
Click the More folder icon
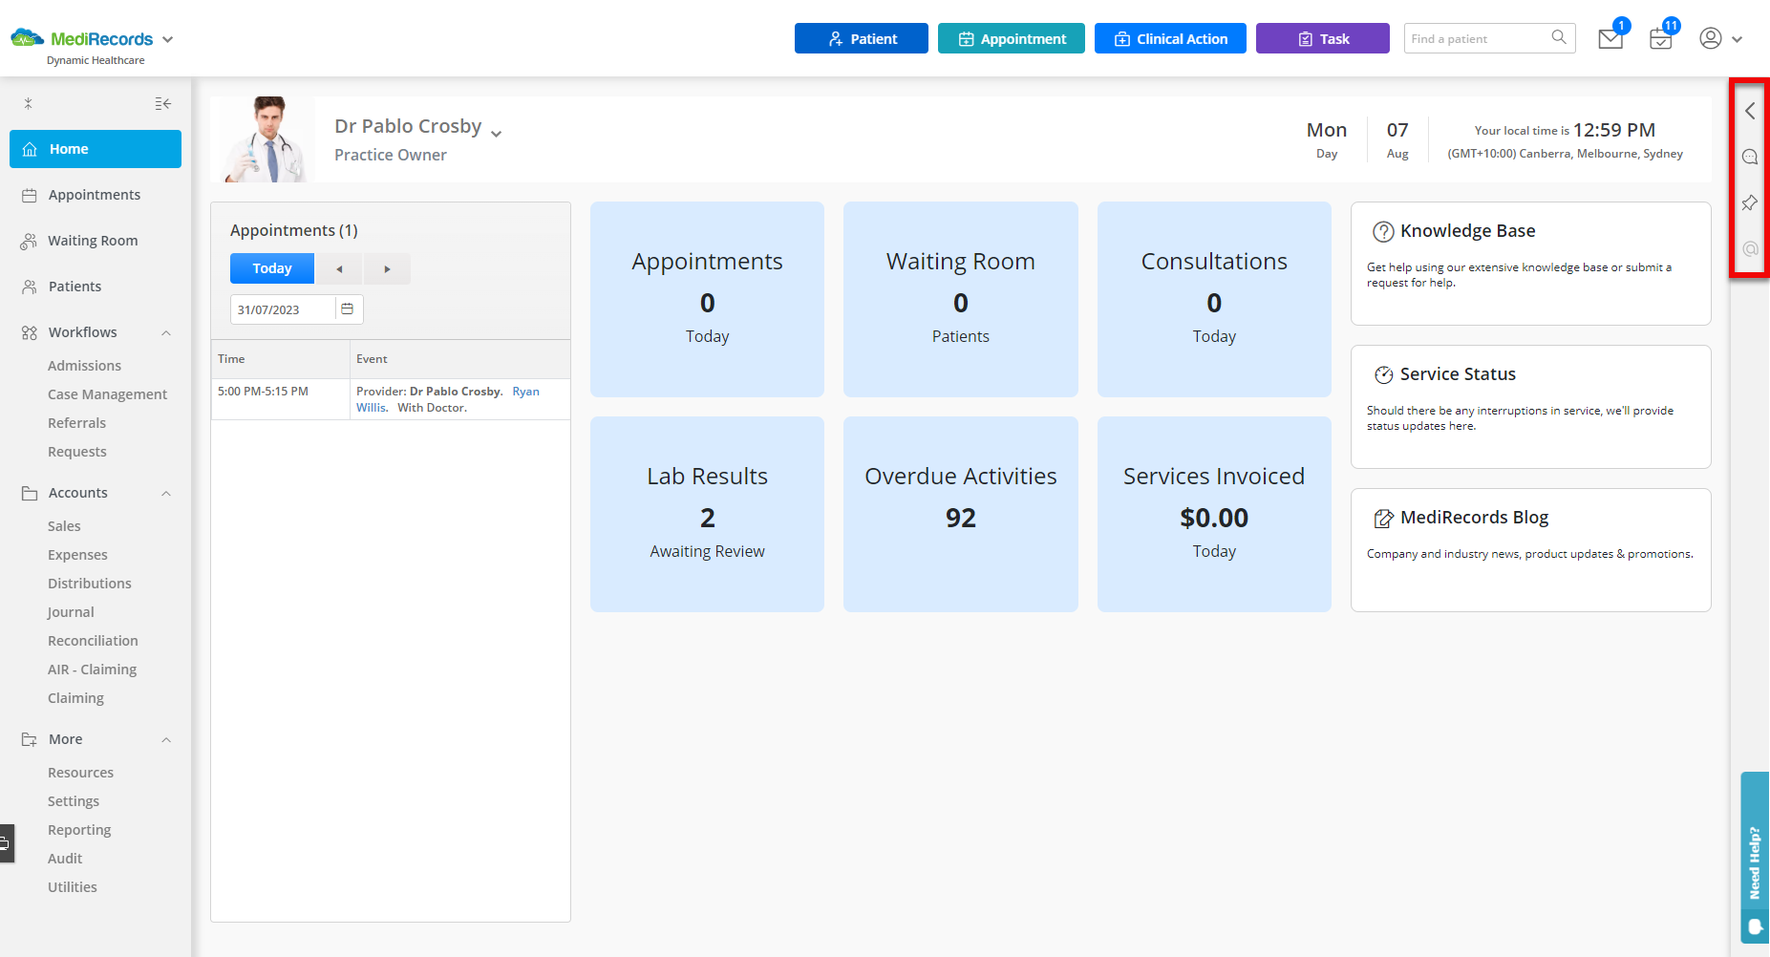30,739
